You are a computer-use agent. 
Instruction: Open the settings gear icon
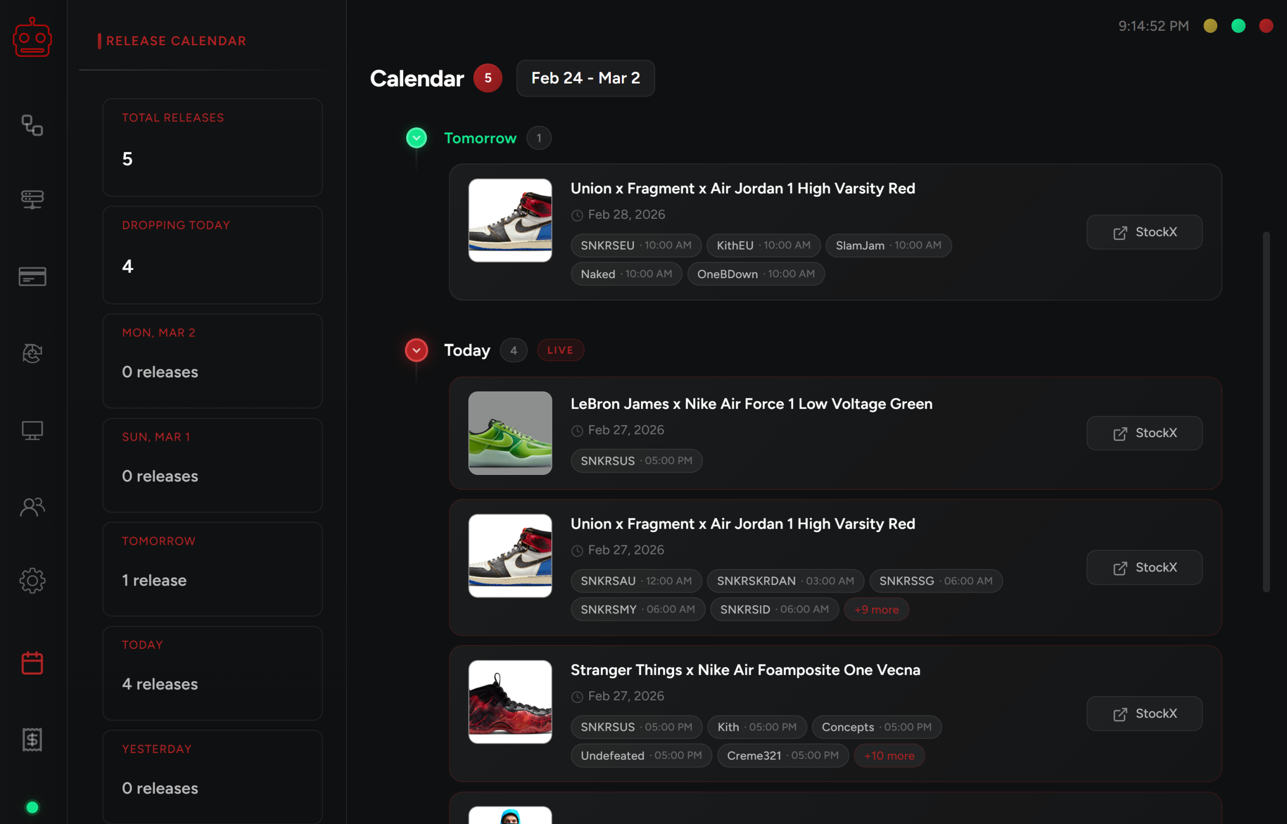[32, 581]
